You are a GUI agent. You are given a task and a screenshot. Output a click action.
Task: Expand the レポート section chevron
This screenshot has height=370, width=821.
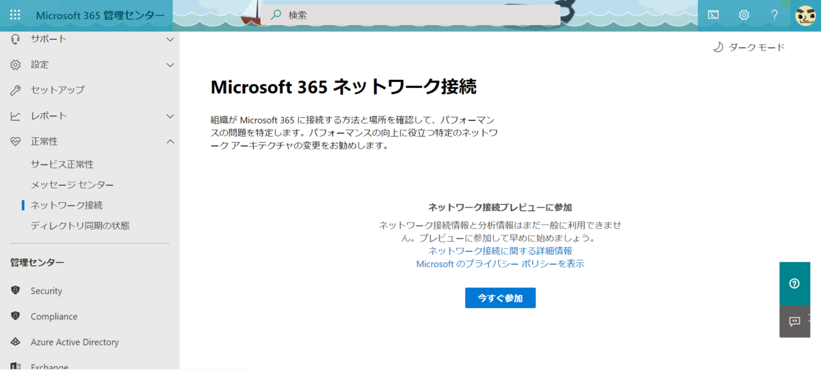click(x=170, y=116)
